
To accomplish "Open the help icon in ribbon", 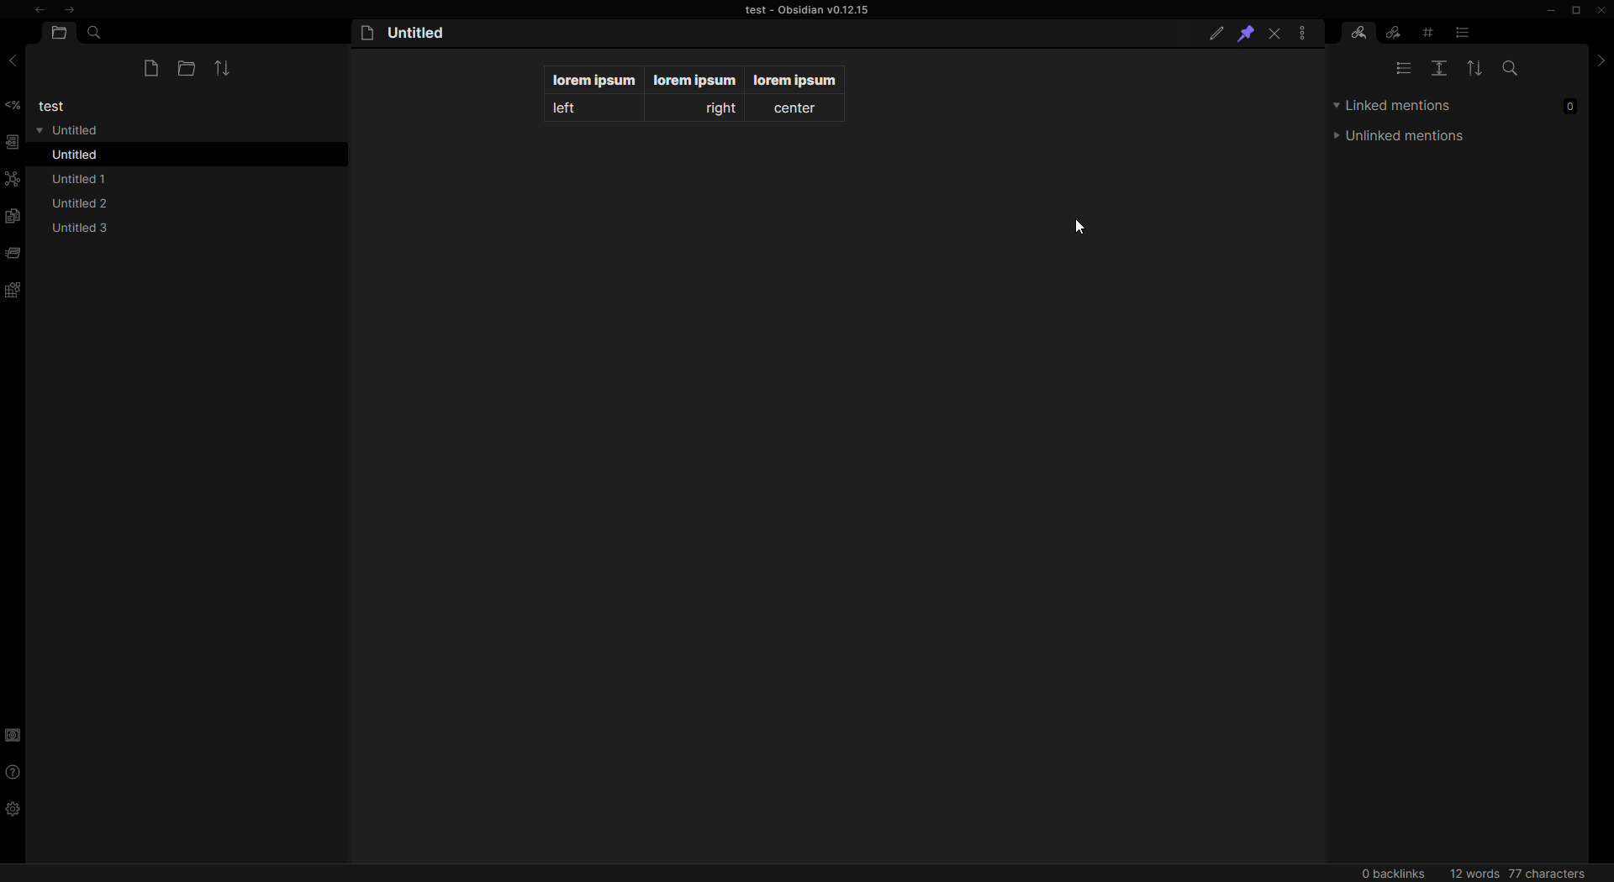I will pos(13,772).
